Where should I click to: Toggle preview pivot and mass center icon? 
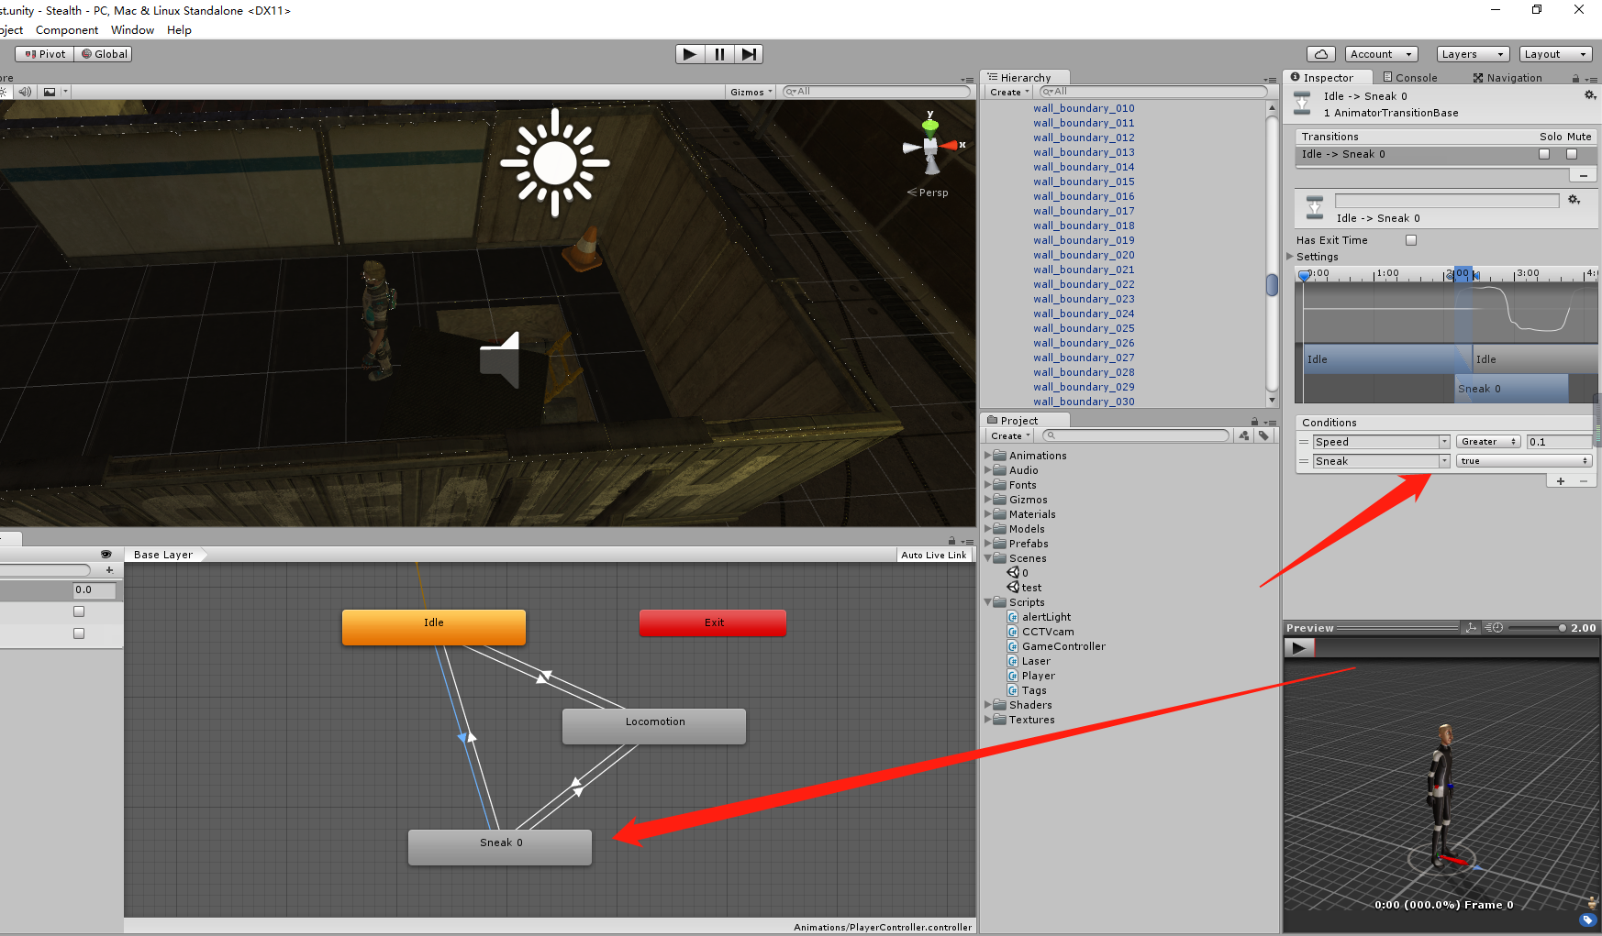click(x=1471, y=628)
